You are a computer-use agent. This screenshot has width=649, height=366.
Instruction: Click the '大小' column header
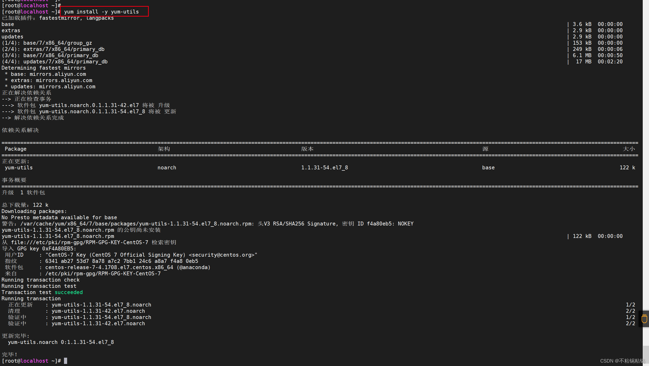[629, 149]
